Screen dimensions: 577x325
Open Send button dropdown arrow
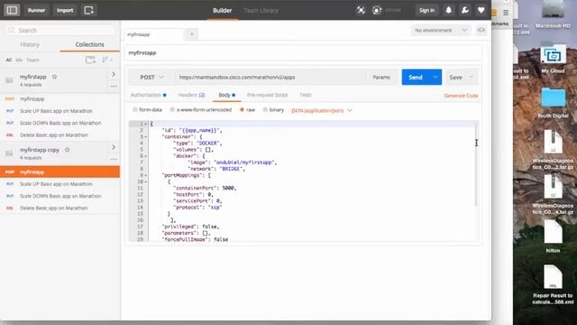[435, 78]
